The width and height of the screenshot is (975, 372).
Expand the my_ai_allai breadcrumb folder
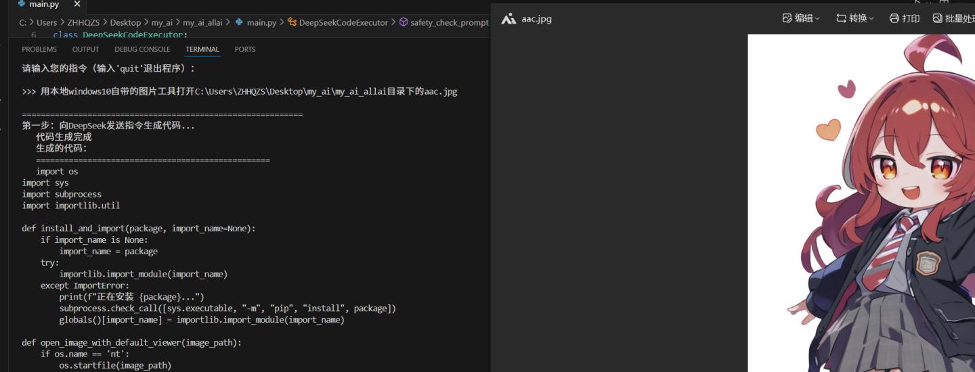coord(202,22)
